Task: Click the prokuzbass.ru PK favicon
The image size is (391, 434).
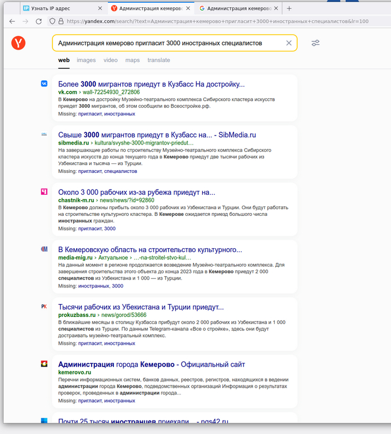Action: coord(44,306)
